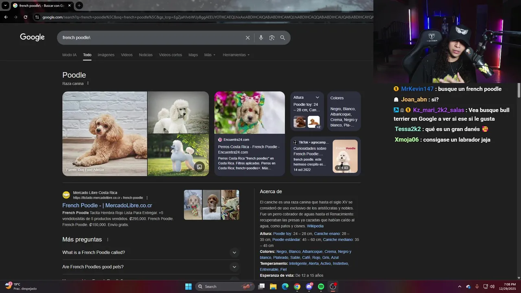Expand the Más dropdown in search tabs
Image resolution: width=521 pixels, height=293 pixels.
[210, 55]
